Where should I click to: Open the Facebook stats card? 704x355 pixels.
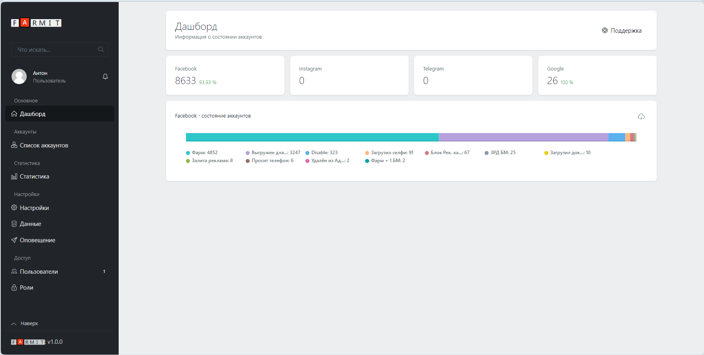225,75
